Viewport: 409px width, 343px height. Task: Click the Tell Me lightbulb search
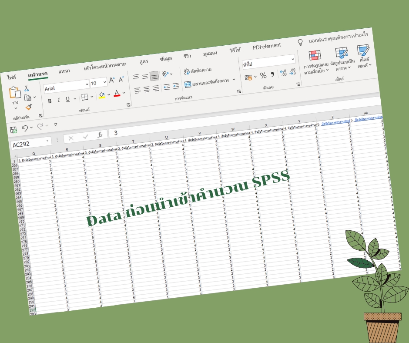(300, 42)
